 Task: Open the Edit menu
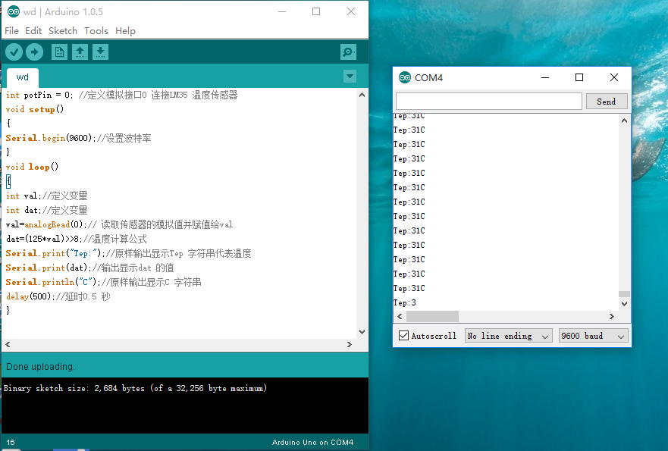click(33, 30)
